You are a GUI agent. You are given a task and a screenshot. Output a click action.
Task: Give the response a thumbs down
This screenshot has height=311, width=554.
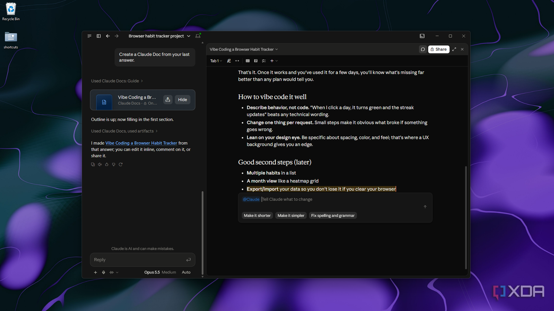(x=114, y=164)
